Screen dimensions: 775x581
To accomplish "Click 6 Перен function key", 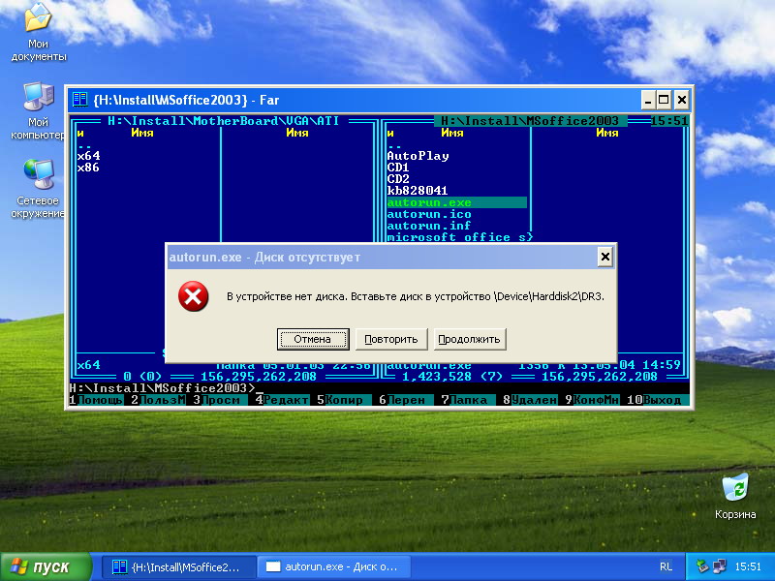I will click(x=406, y=400).
